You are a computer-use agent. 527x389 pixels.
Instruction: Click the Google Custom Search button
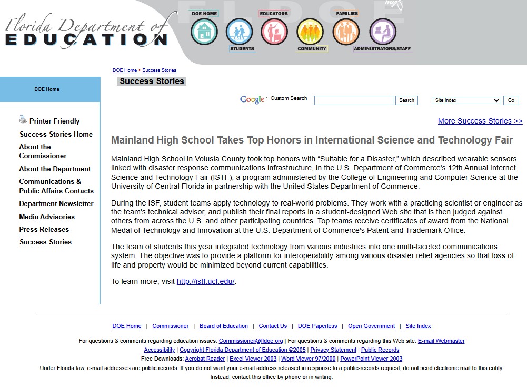pos(406,100)
